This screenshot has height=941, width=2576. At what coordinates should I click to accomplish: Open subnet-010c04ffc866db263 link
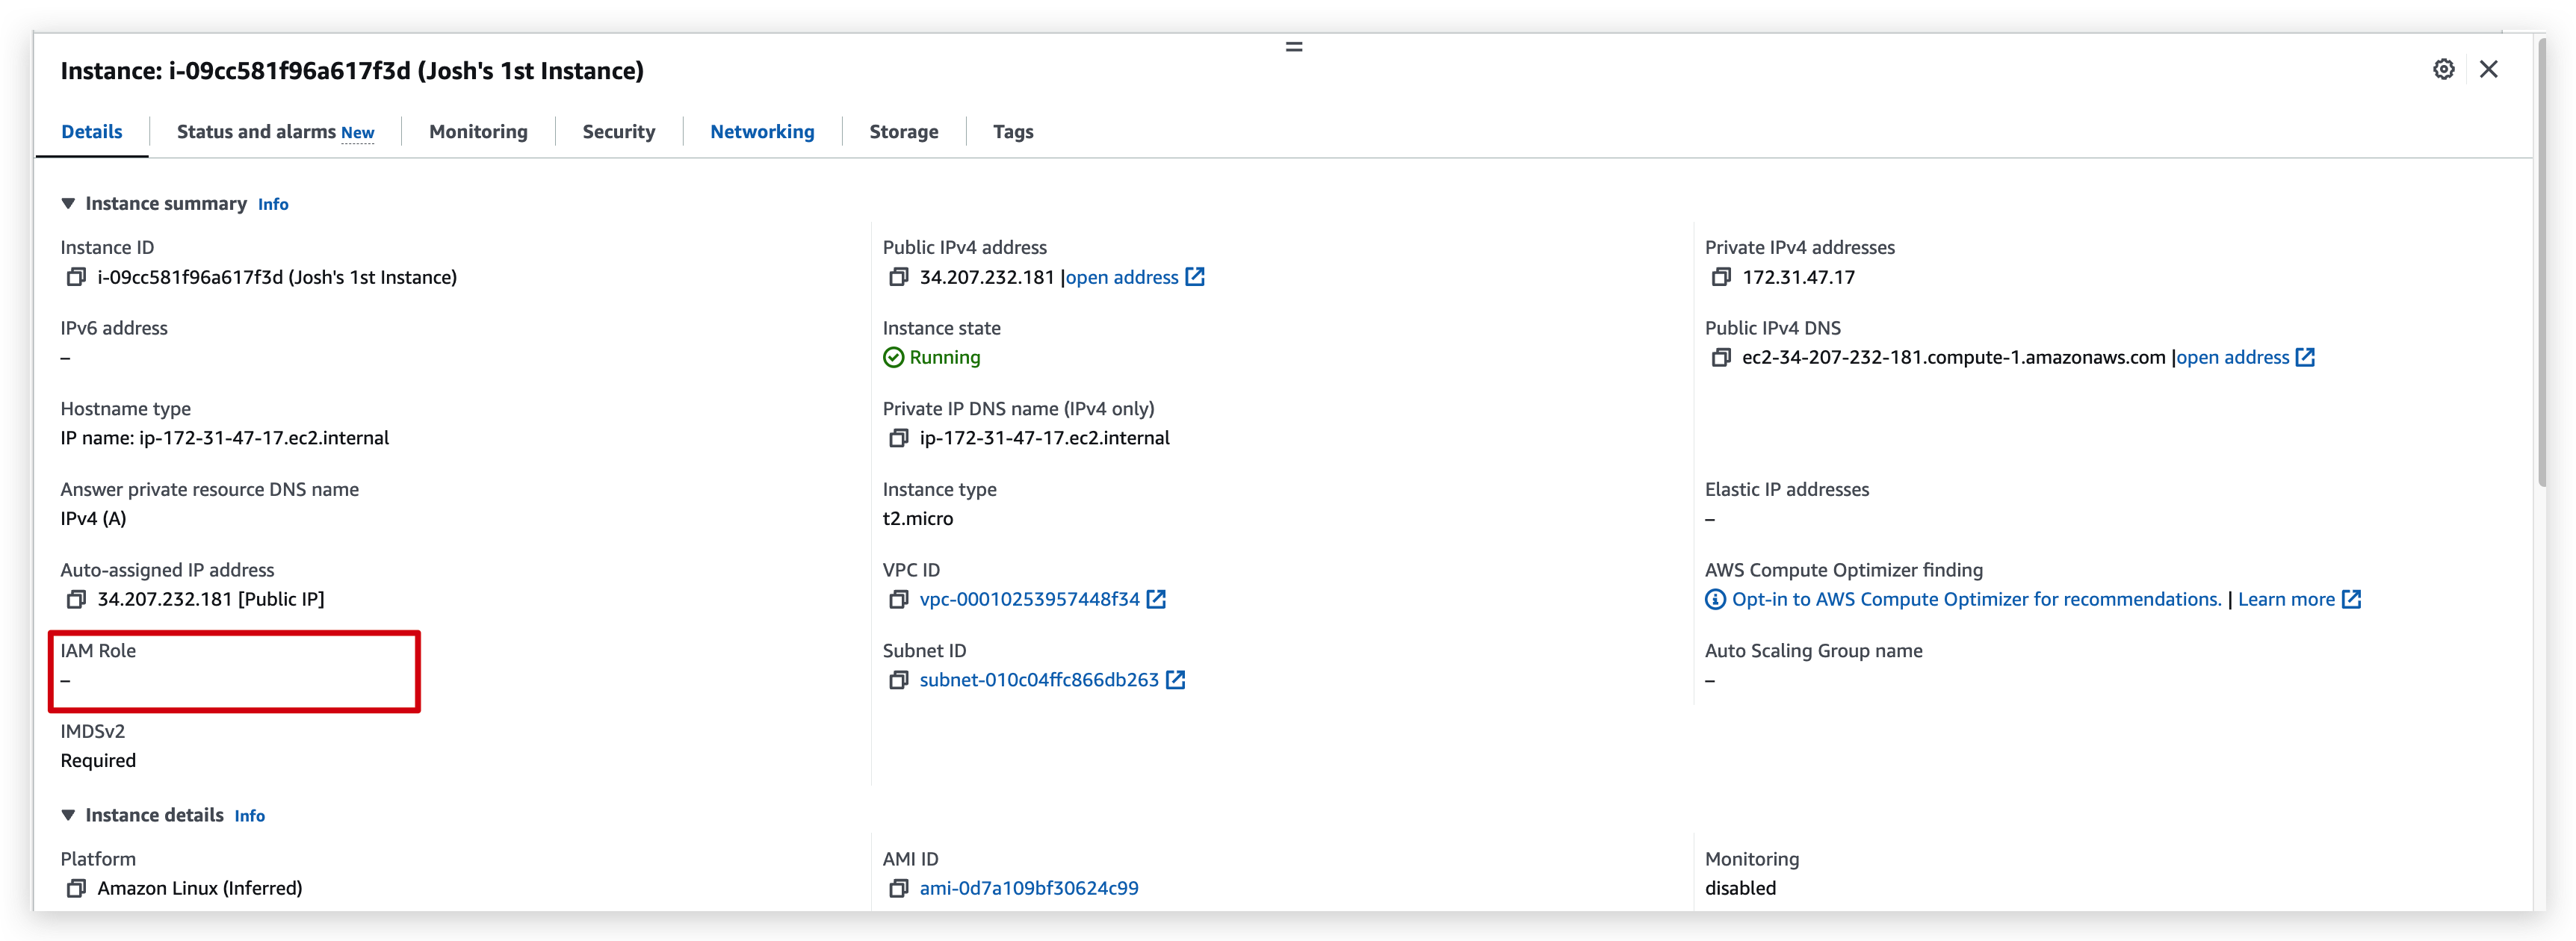tap(1037, 680)
